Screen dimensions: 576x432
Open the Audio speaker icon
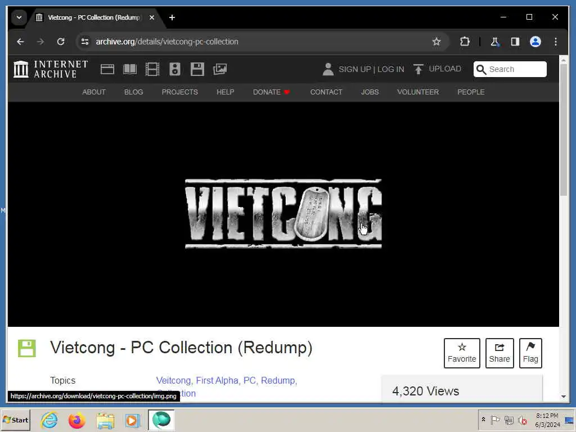pos(175,69)
